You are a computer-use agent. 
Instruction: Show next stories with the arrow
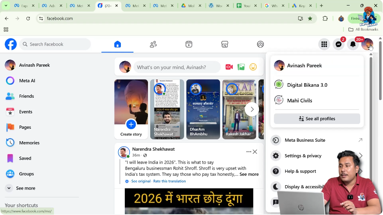252,109
